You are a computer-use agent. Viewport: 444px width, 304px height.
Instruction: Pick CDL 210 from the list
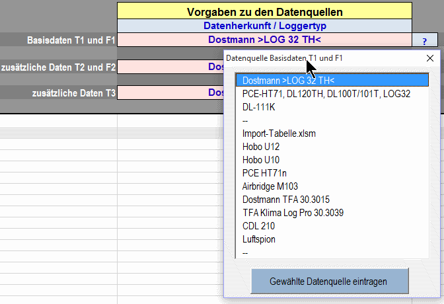coord(332,226)
